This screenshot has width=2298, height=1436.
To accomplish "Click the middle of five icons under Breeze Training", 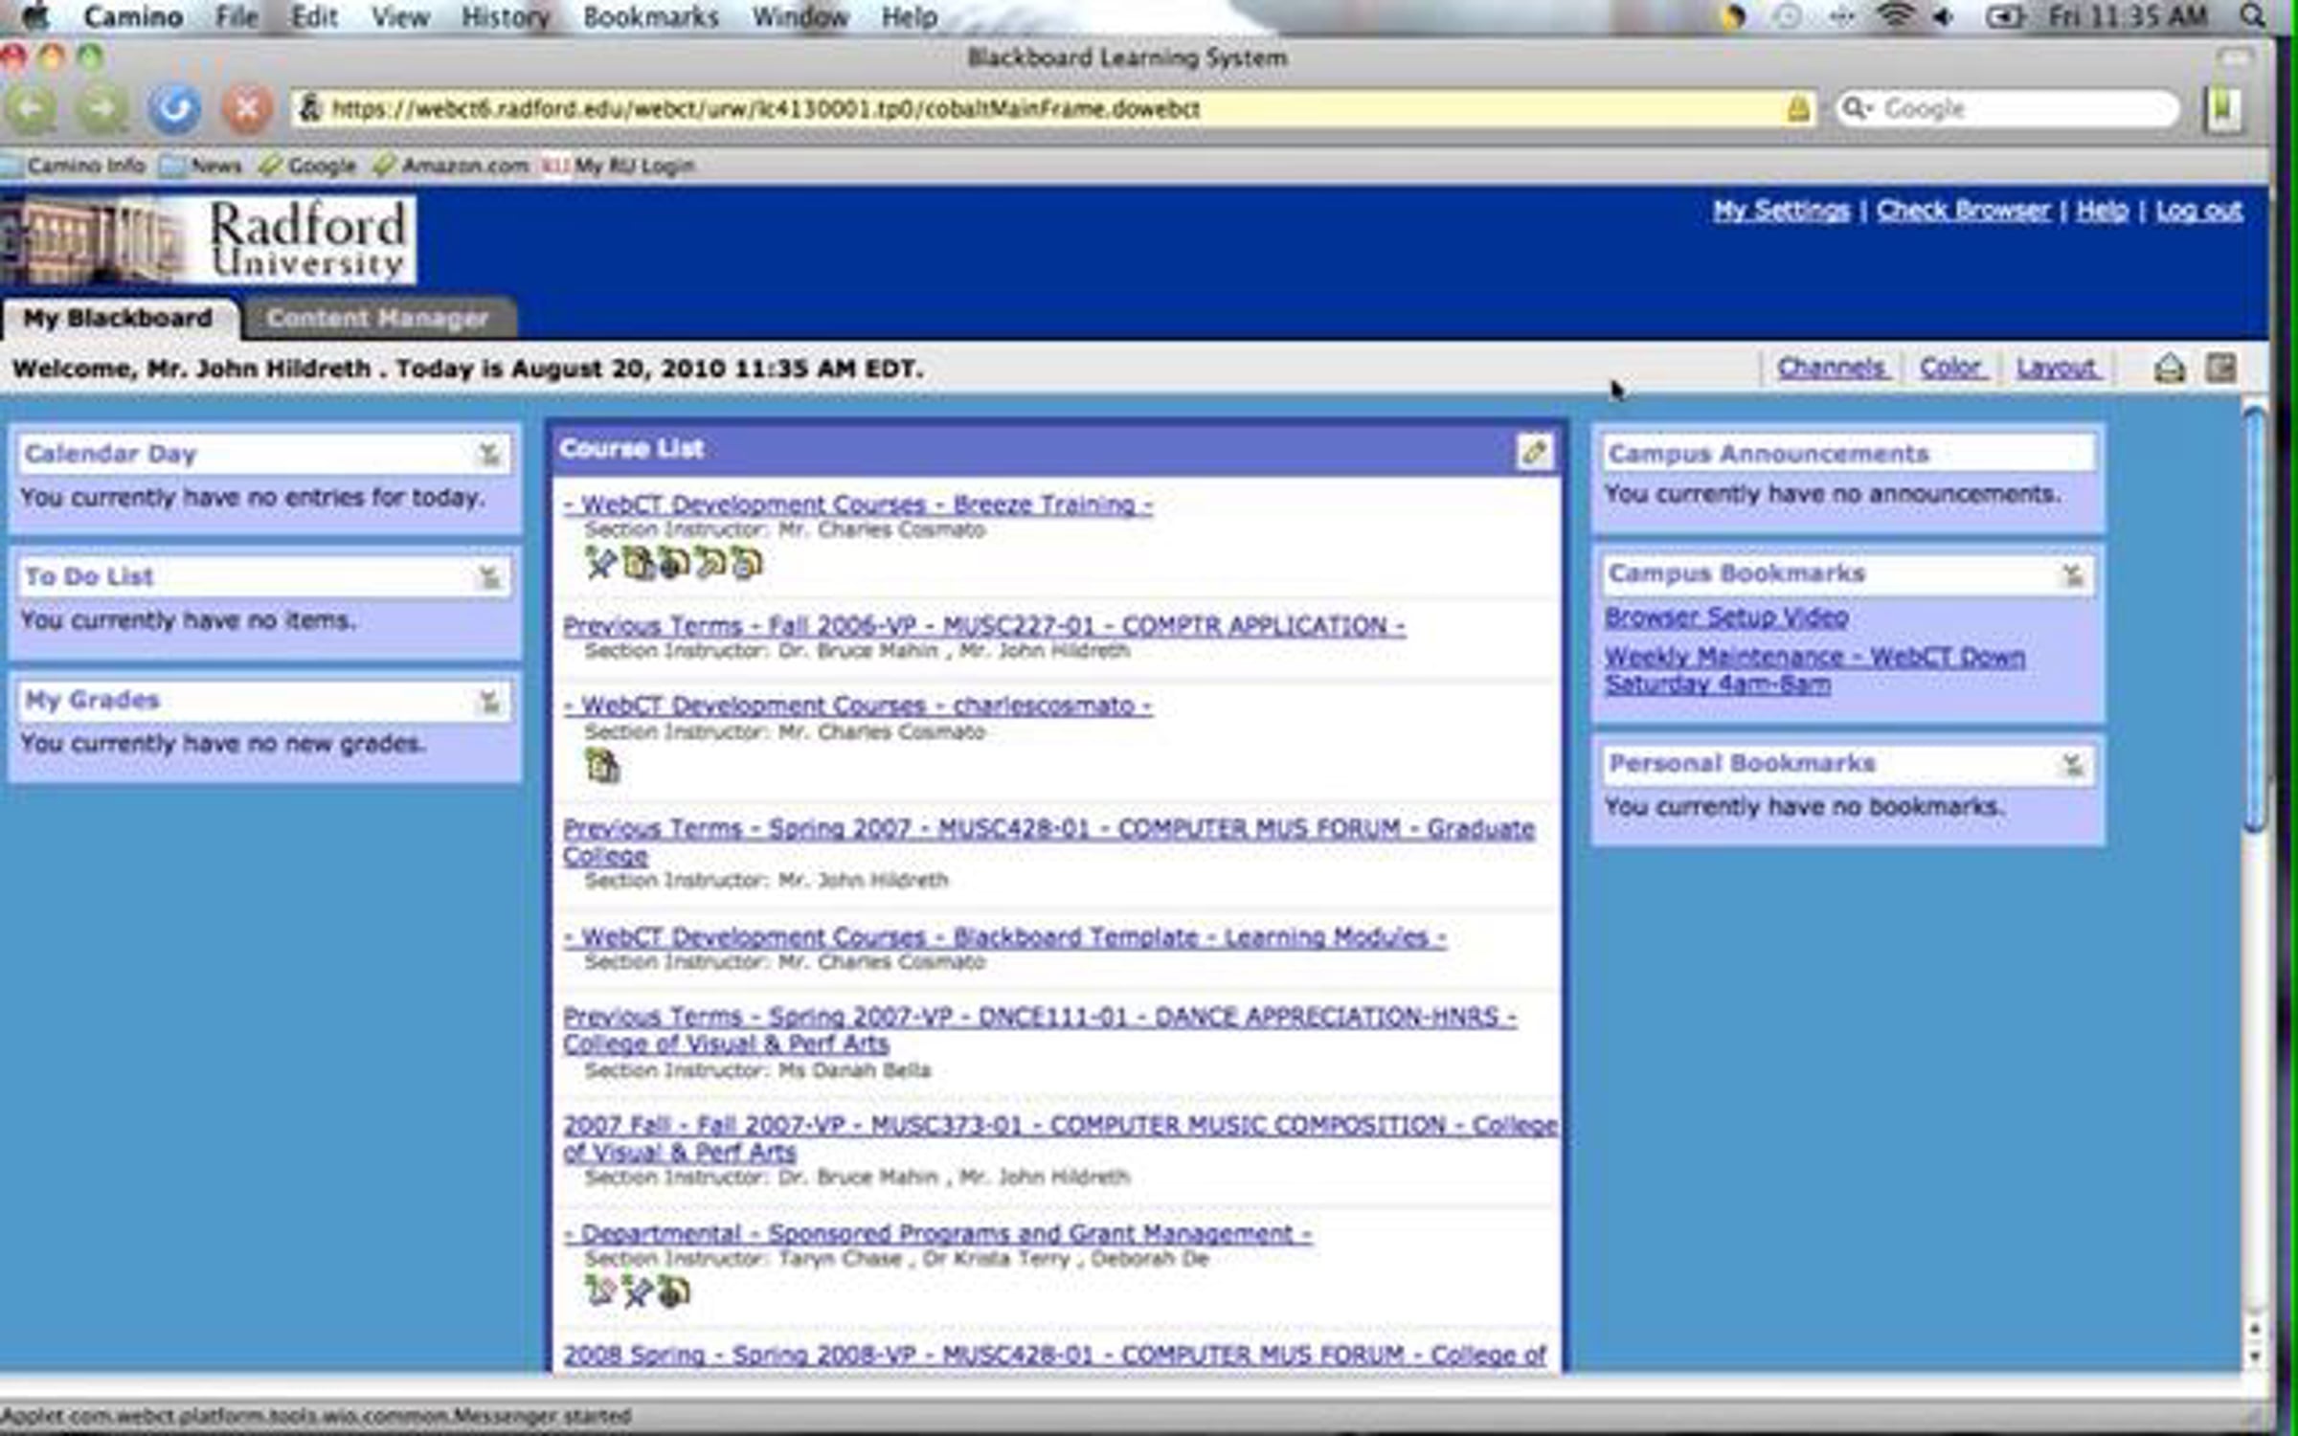I will click(x=674, y=563).
